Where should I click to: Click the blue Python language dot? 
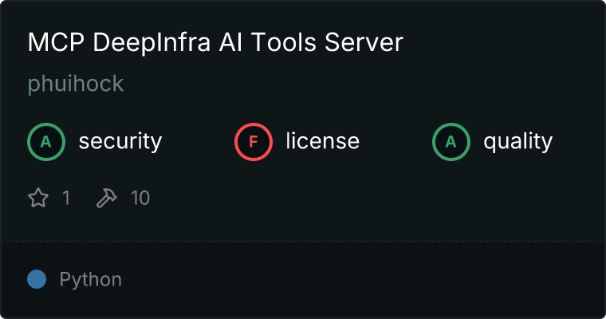pos(37,279)
